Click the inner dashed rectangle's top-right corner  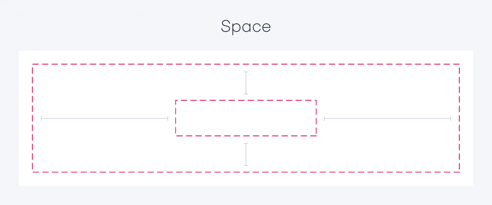316,100
